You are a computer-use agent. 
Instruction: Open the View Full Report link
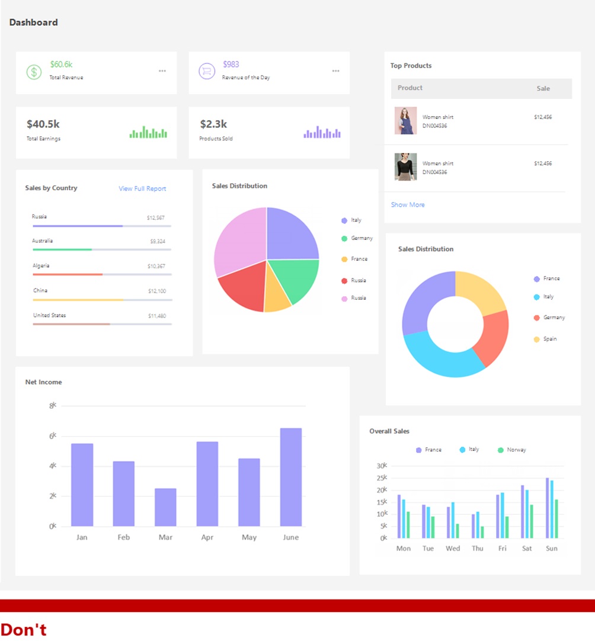[142, 188]
